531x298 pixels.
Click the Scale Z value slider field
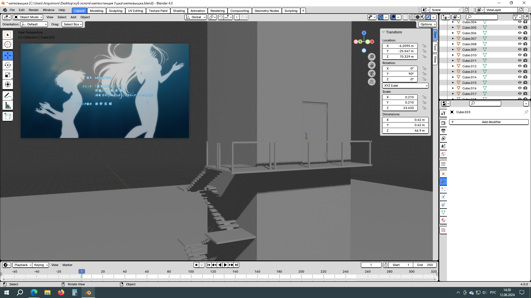pyautogui.click(x=400, y=108)
